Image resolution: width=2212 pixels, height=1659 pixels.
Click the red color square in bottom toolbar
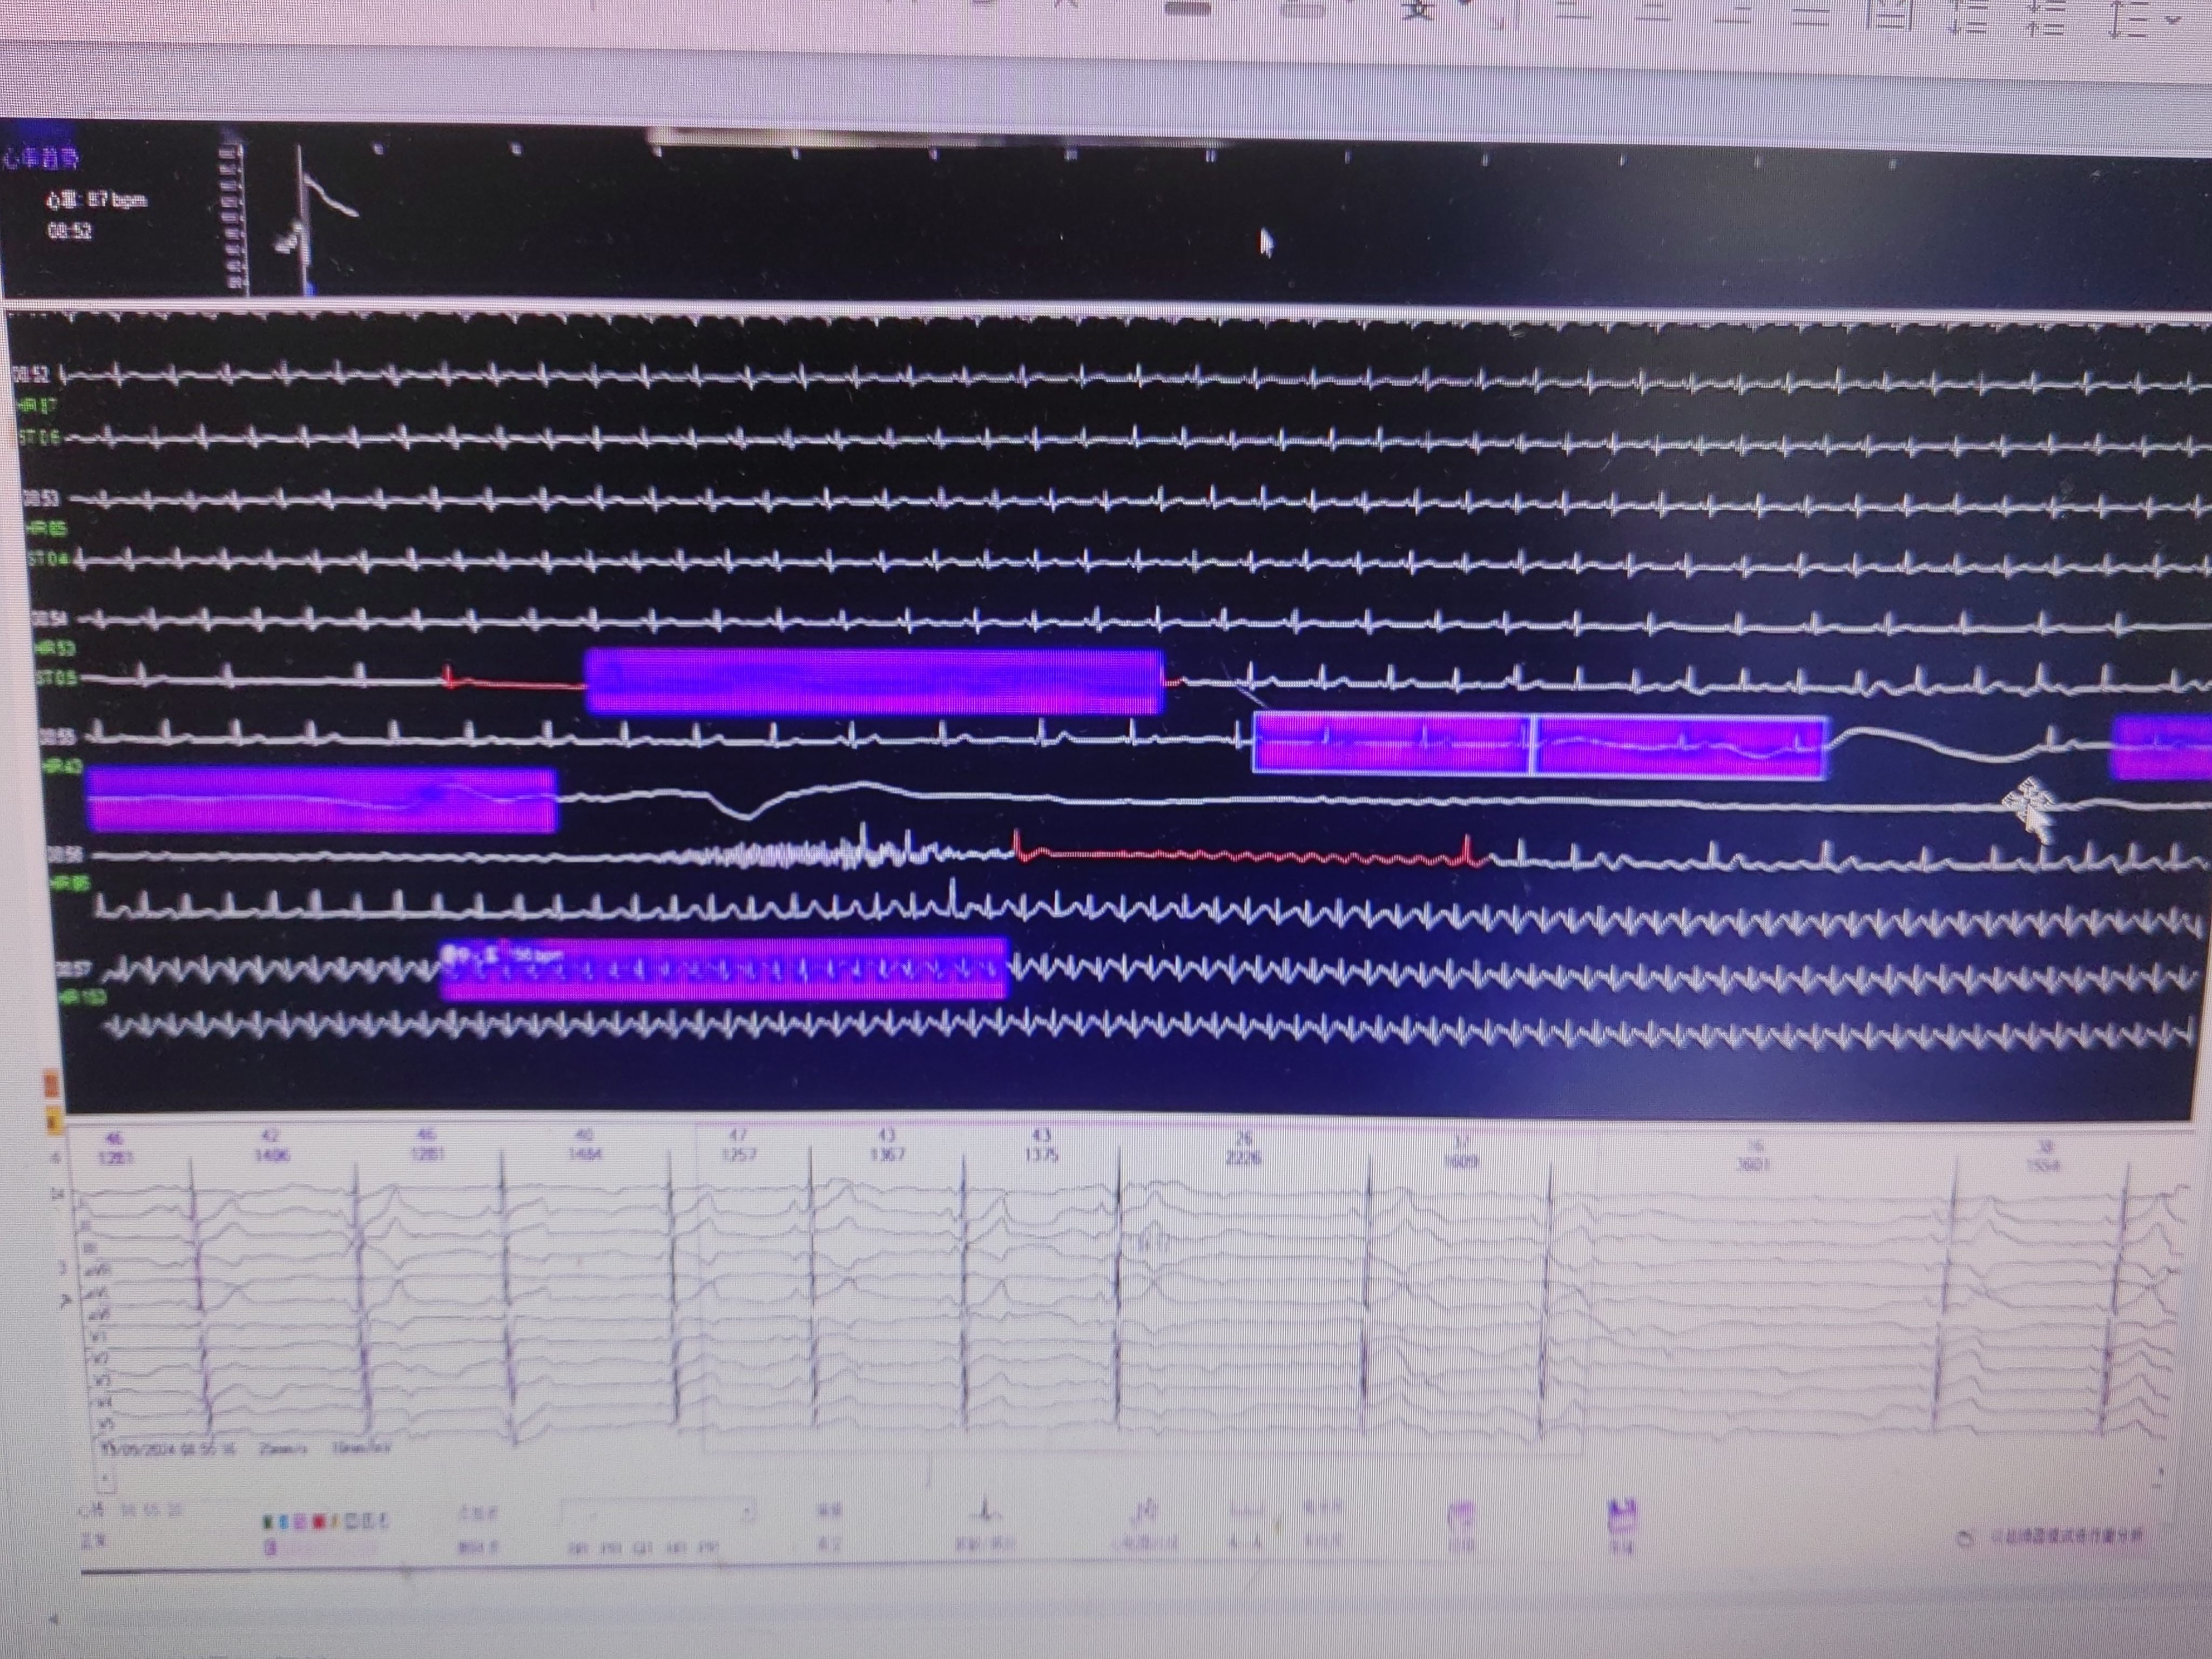[x=319, y=1522]
